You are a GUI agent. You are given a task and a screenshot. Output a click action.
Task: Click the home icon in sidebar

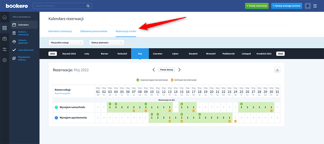pyautogui.click(x=5, y=18)
